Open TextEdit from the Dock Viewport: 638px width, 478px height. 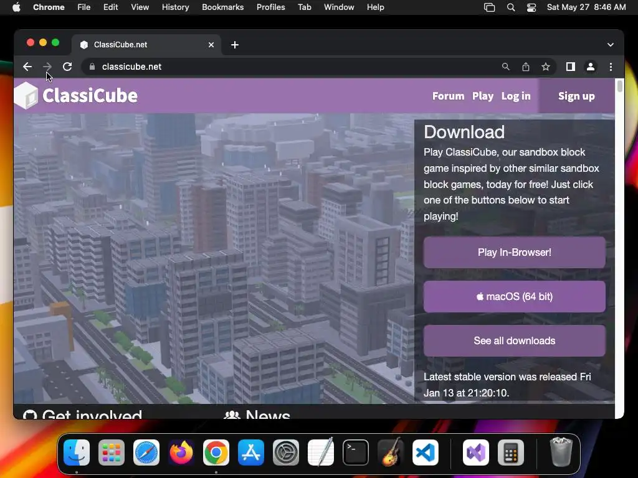(x=321, y=452)
